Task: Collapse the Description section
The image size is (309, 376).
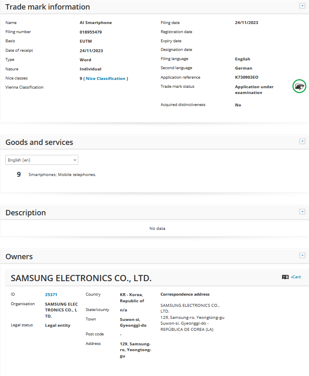Action: click(x=302, y=212)
